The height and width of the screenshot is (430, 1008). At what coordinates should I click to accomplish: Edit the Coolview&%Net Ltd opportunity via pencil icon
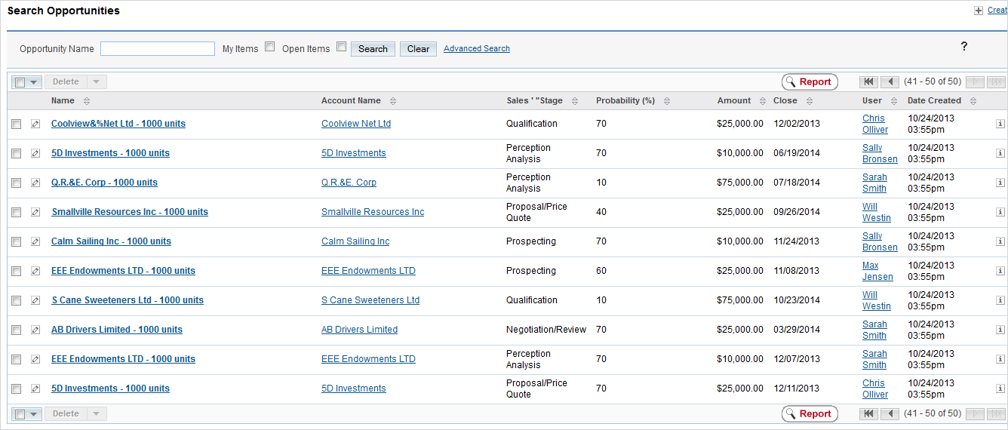point(35,124)
